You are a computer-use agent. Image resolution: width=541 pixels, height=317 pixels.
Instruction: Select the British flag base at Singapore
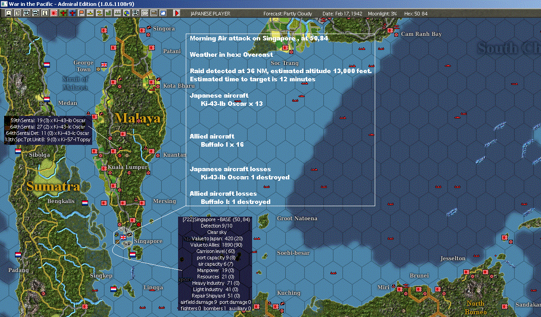point(123,238)
